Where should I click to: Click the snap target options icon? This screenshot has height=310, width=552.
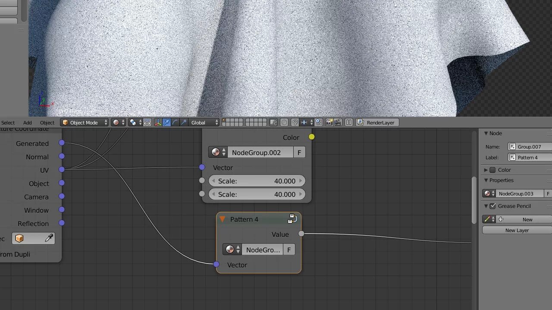pyautogui.click(x=319, y=123)
